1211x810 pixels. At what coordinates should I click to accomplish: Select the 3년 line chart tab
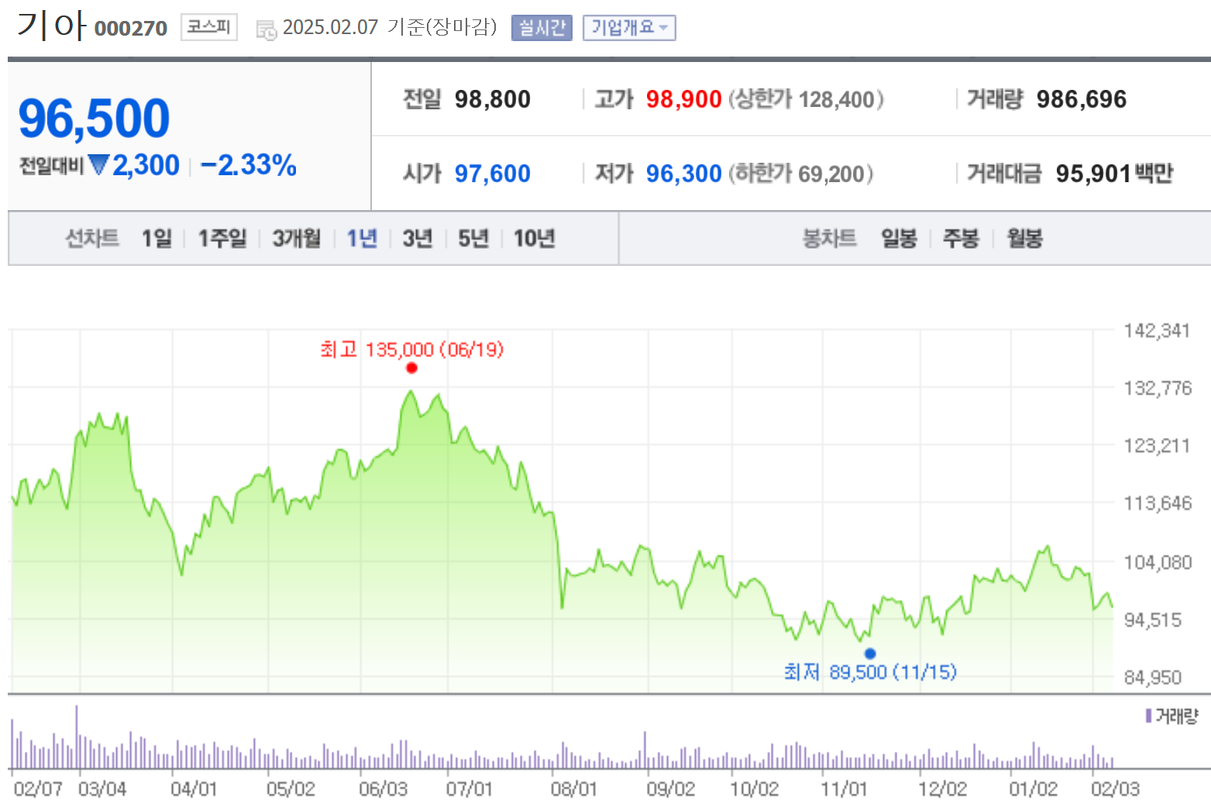click(417, 238)
